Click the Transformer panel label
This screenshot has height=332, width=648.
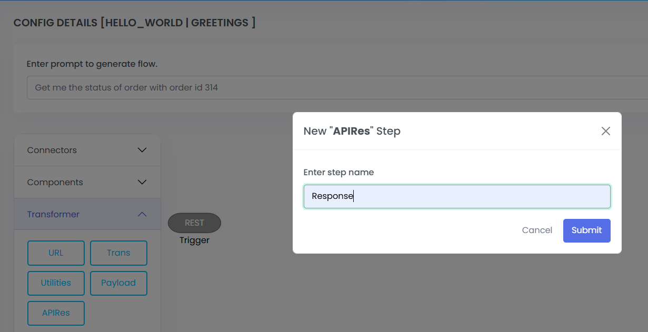tap(53, 214)
